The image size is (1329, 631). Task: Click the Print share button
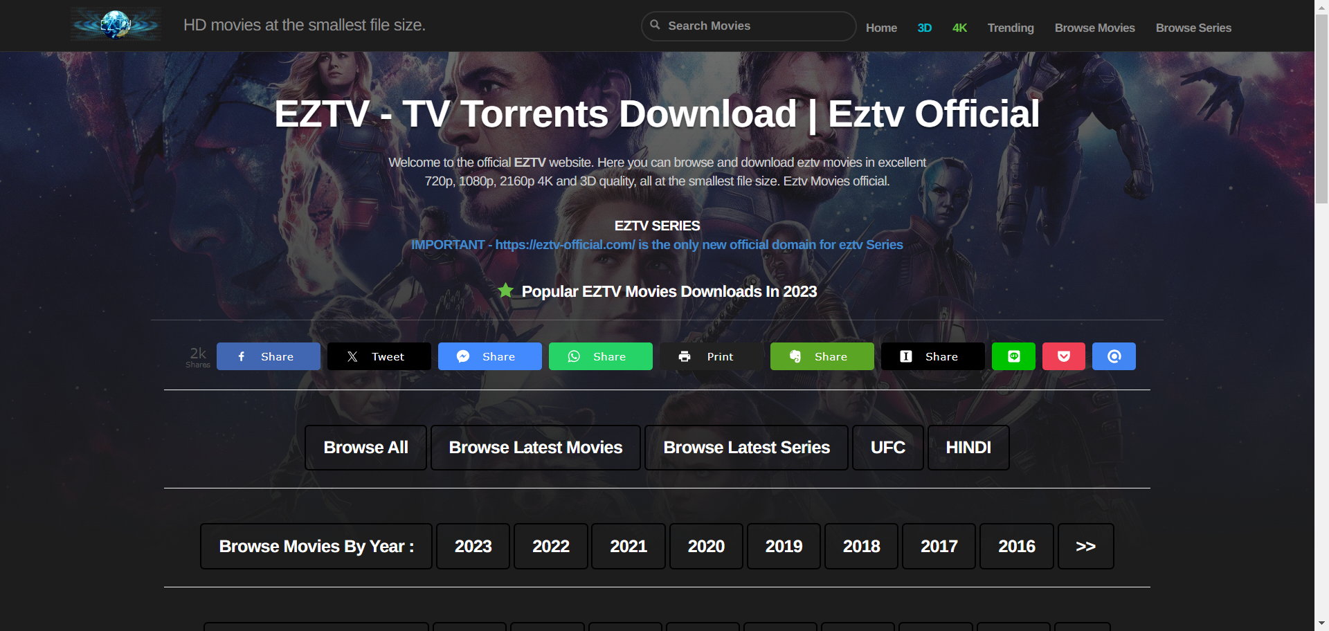tap(712, 356)
